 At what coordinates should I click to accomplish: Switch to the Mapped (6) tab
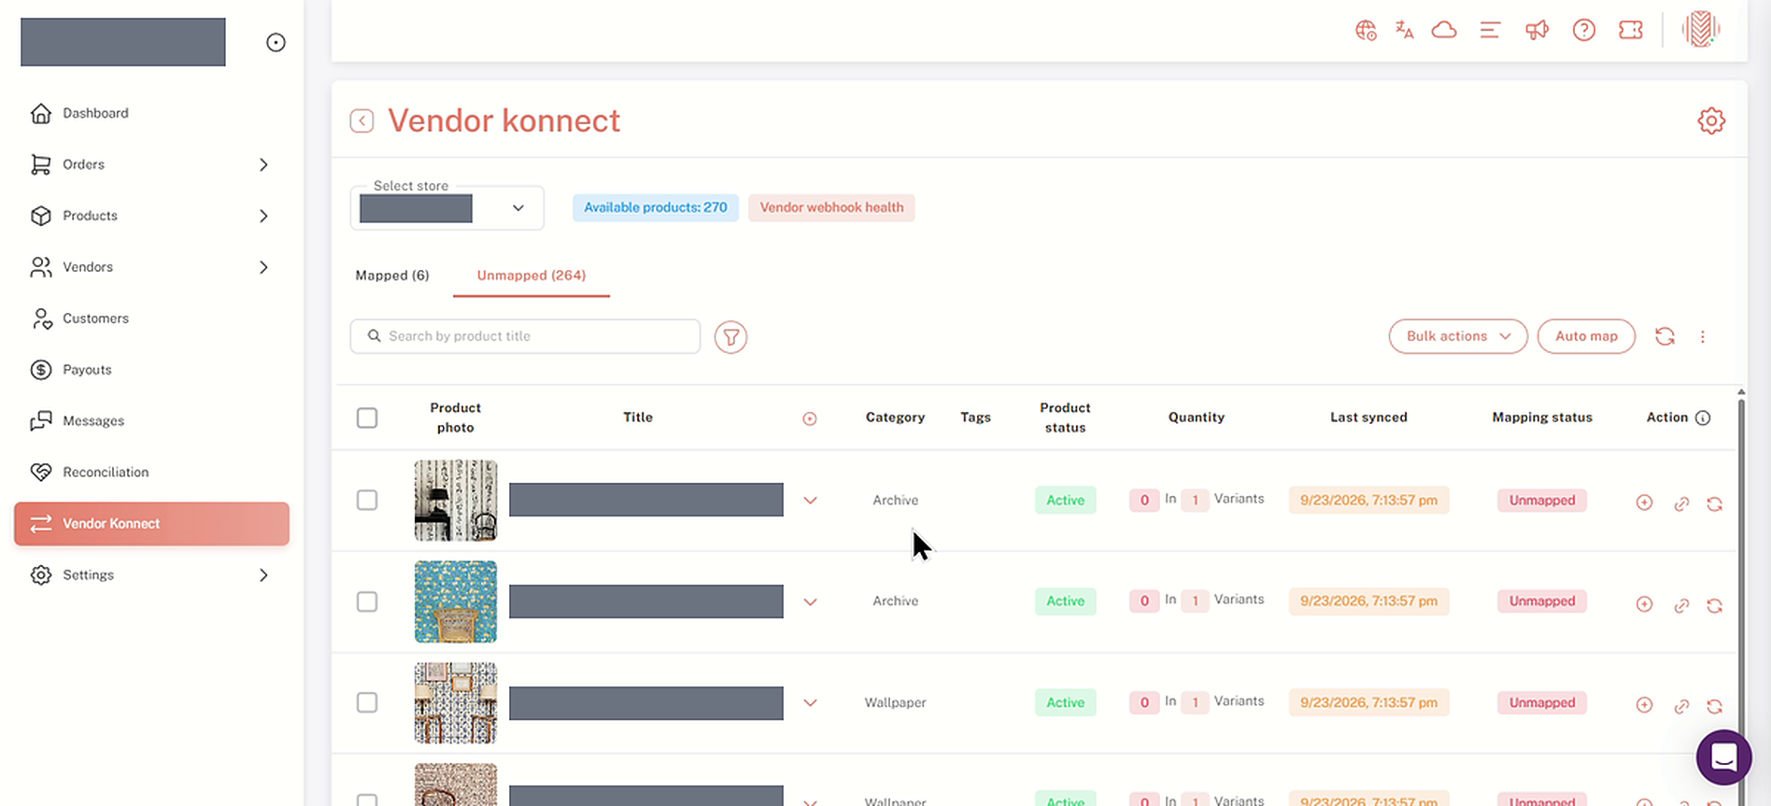[392, 276]
